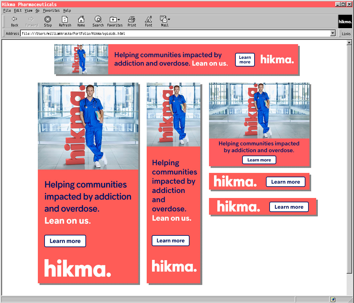Open the Help menu
Screen dimensions: 354x303
(x=67, y=10)
